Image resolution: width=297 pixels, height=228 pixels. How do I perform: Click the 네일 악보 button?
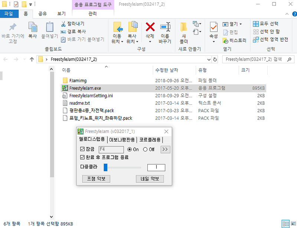(150, 179)
